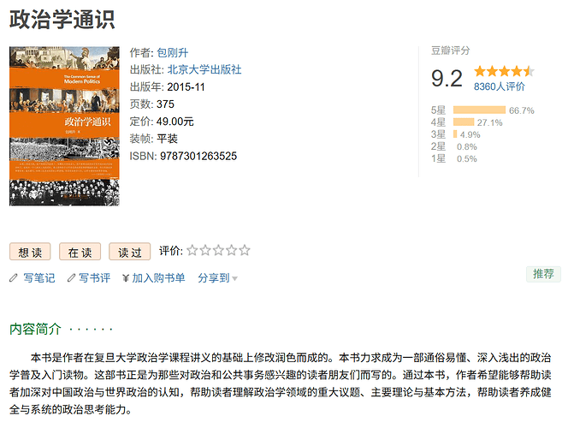View the 8360人评价 ratings list
The image size is (568, 428).
coord(500,86)
